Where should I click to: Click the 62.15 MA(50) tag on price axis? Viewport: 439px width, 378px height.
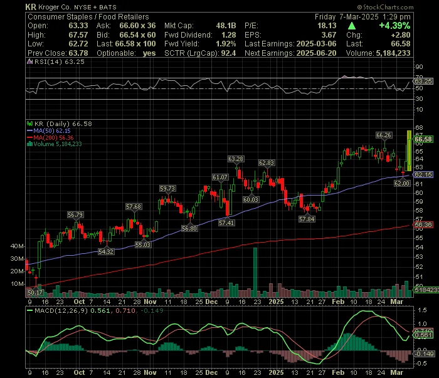(x=423, y=175)
